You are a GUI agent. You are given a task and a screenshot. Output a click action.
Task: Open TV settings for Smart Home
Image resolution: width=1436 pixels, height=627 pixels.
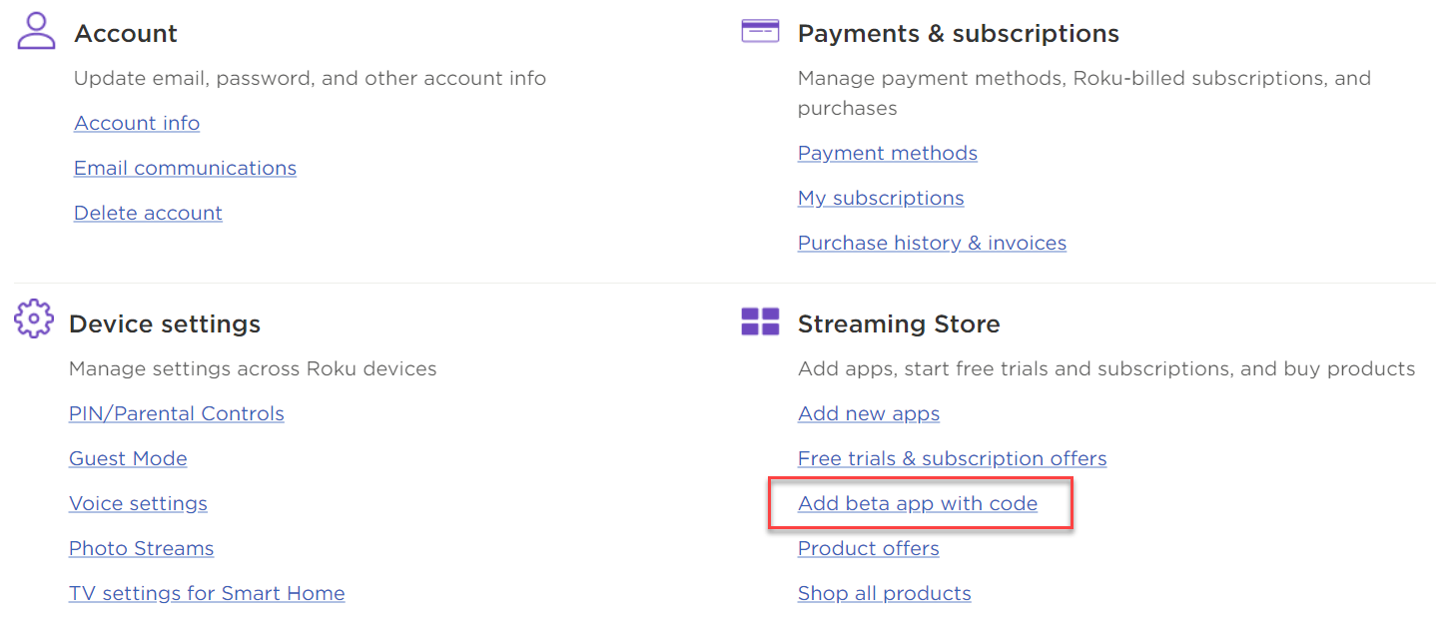point(207,593)
